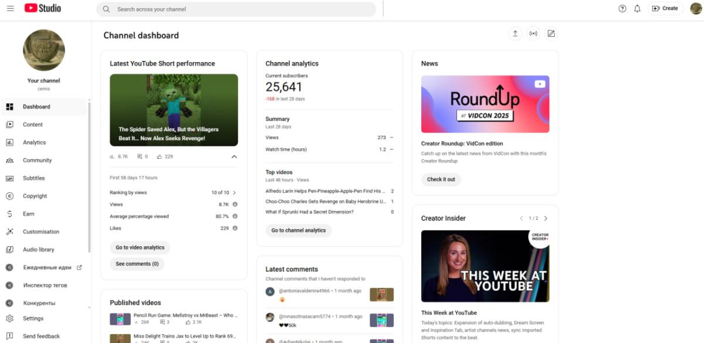Viewport: 704px width, 343px height.
Task: Go to next Creator Insider card
Action: 546,218
